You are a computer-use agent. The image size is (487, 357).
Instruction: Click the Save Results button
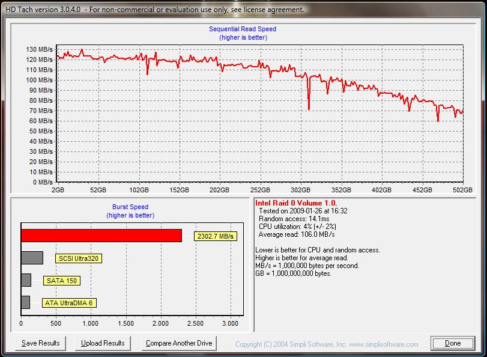[41, 343]
